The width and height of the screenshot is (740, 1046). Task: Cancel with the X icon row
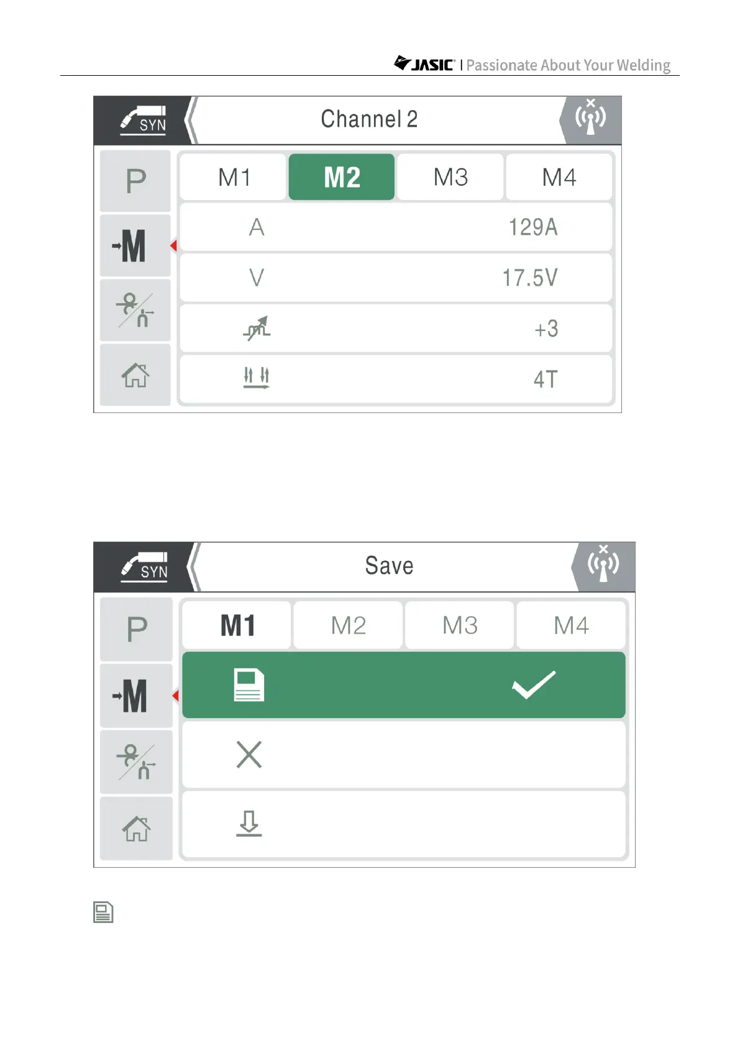(x=249, y=755)
